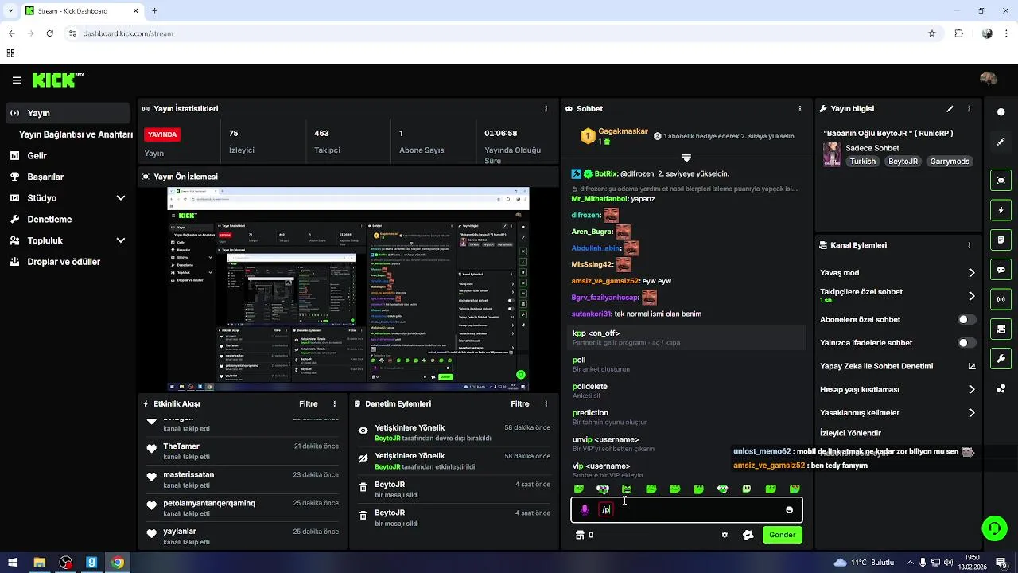Enable Abonelere özel sohbet switch
The image size is (1018, 573).
tap(966, 320)
